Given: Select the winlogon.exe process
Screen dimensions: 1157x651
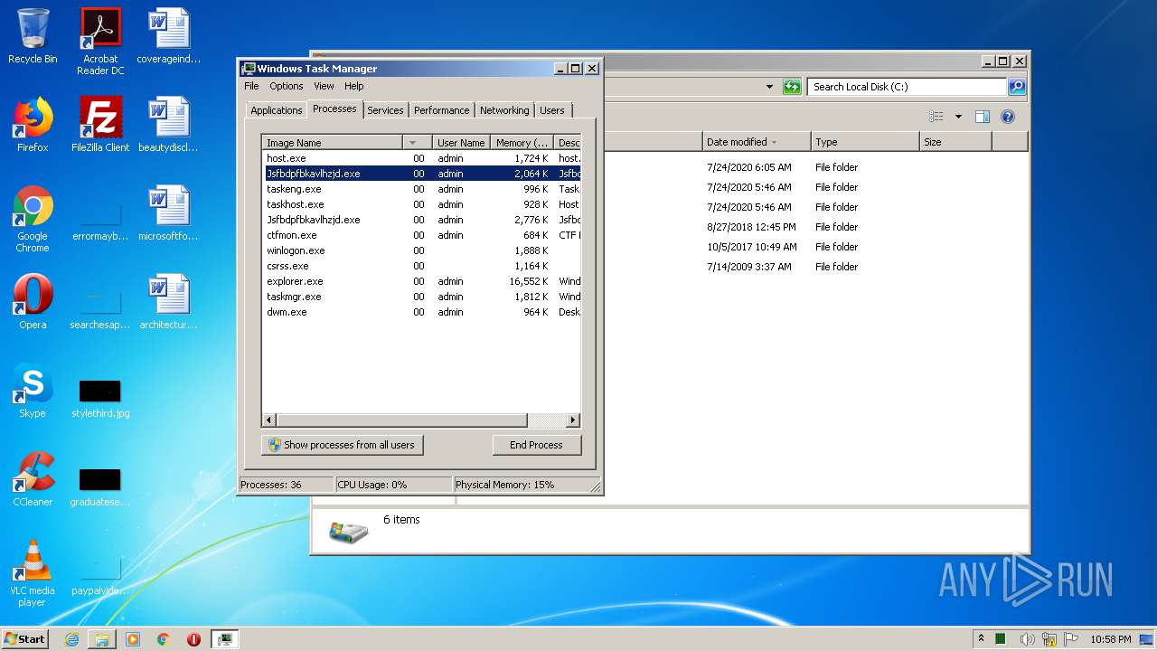Looking at the screenshot, I should pyautogui.click(x=421, y=250).
